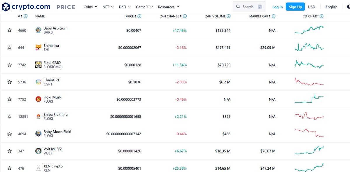Viewport: 350px width, 172px height.
Task: Open the Volt Inu V2 coin name
Action: coord(52,149)
